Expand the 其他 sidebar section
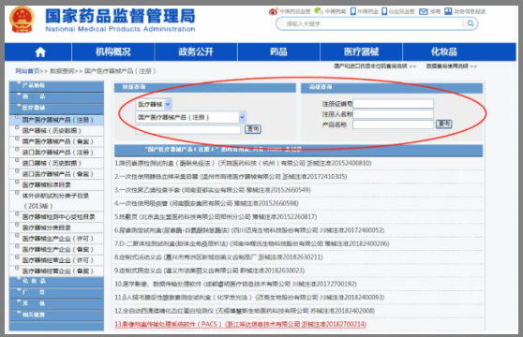Viewport: 523px width, 337px height. coord(56,303)
